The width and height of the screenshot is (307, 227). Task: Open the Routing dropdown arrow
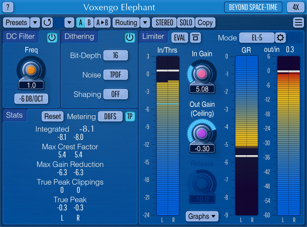[x=145, y=23]
